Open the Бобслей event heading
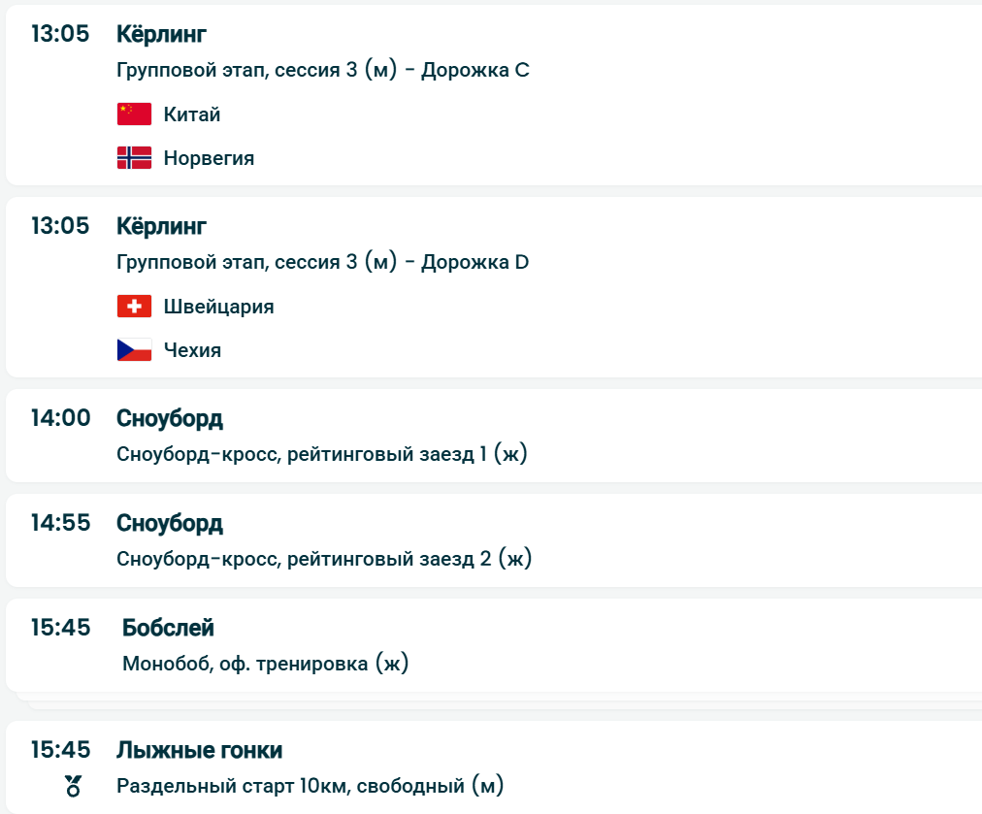Screen dimensions: 982x814 (168, 628)
